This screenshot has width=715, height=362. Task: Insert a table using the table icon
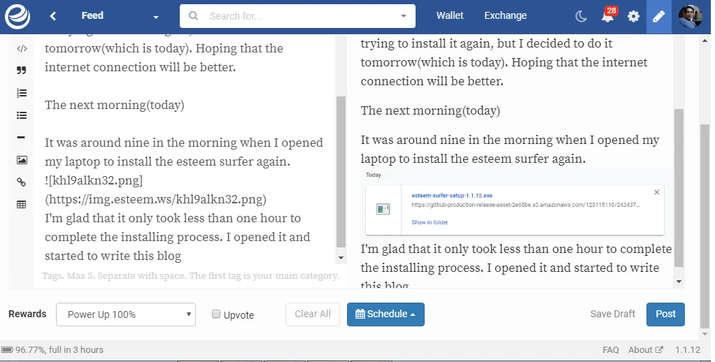22,205
